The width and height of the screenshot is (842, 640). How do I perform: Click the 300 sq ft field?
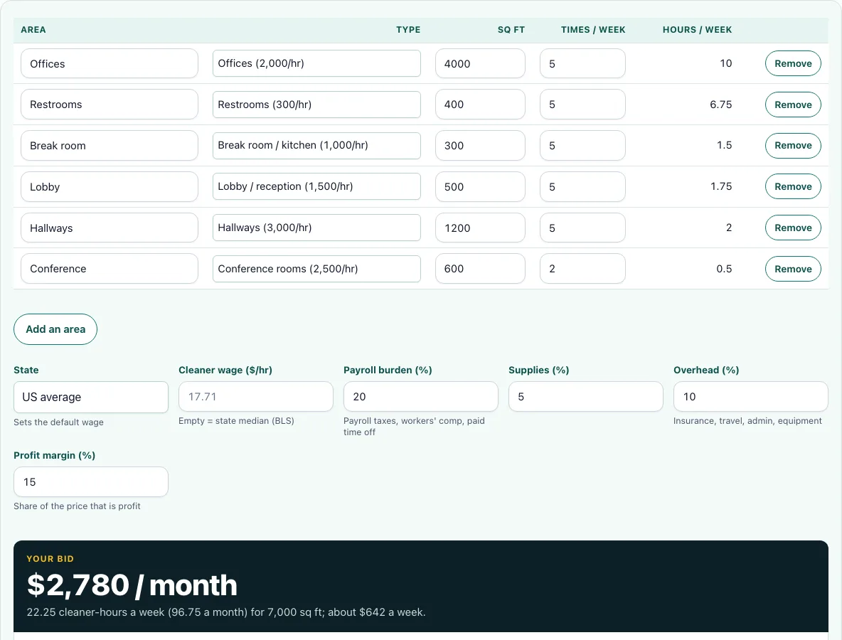[x=480, y=146]
